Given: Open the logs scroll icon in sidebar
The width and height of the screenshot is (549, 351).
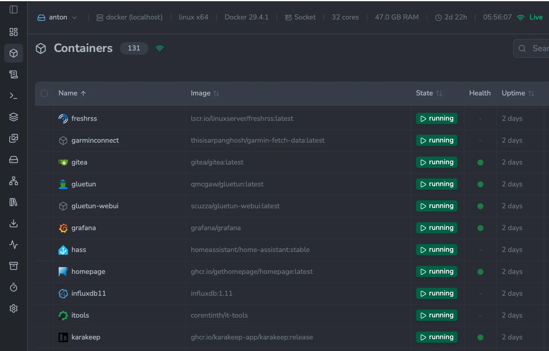Looking at the screenshot, I should [x=14, y=74].
